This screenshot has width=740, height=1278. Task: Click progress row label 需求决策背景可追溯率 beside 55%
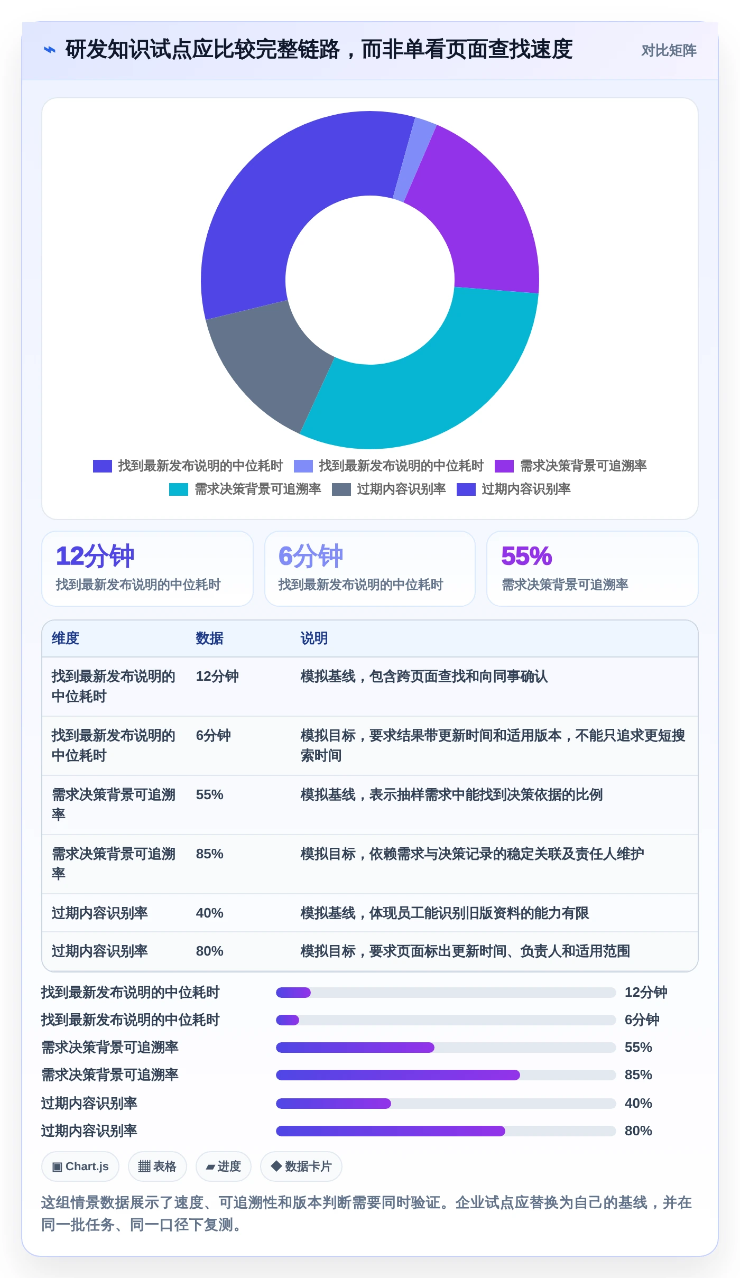click(110, 1048)
